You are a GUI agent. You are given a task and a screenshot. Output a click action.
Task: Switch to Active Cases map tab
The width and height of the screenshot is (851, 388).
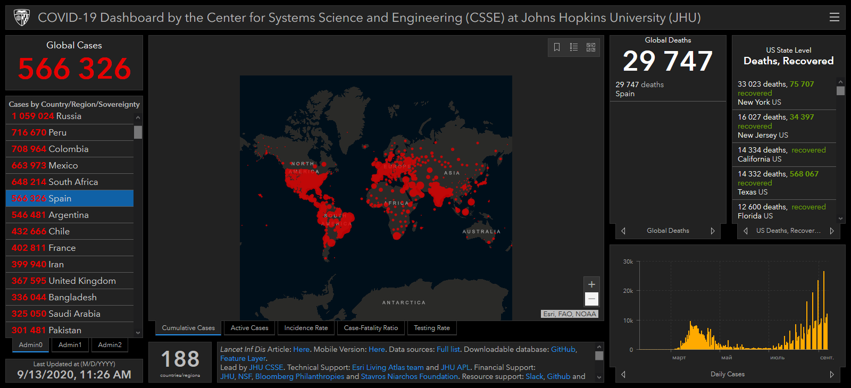(249, 328)
